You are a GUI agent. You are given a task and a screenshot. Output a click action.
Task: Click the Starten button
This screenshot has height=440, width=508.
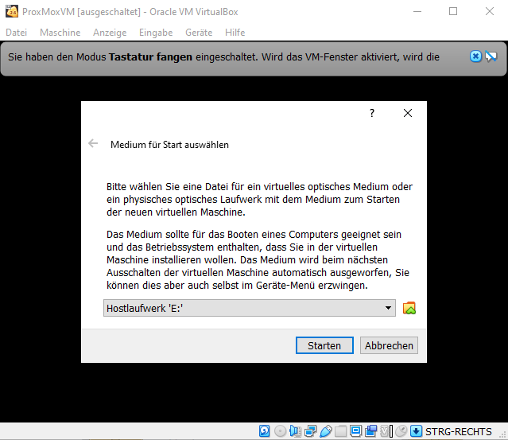click(x=324, y=345)
